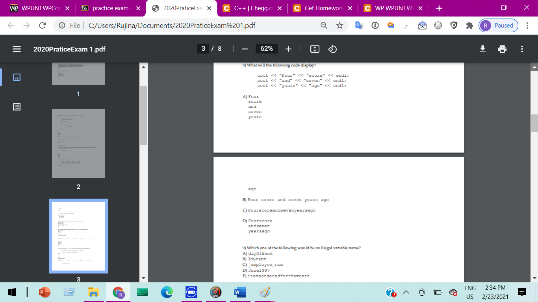Viewport: 538px width, 302px height.
Task: Open the PDF sidebar hamburger menu
Action: (16, 49)
